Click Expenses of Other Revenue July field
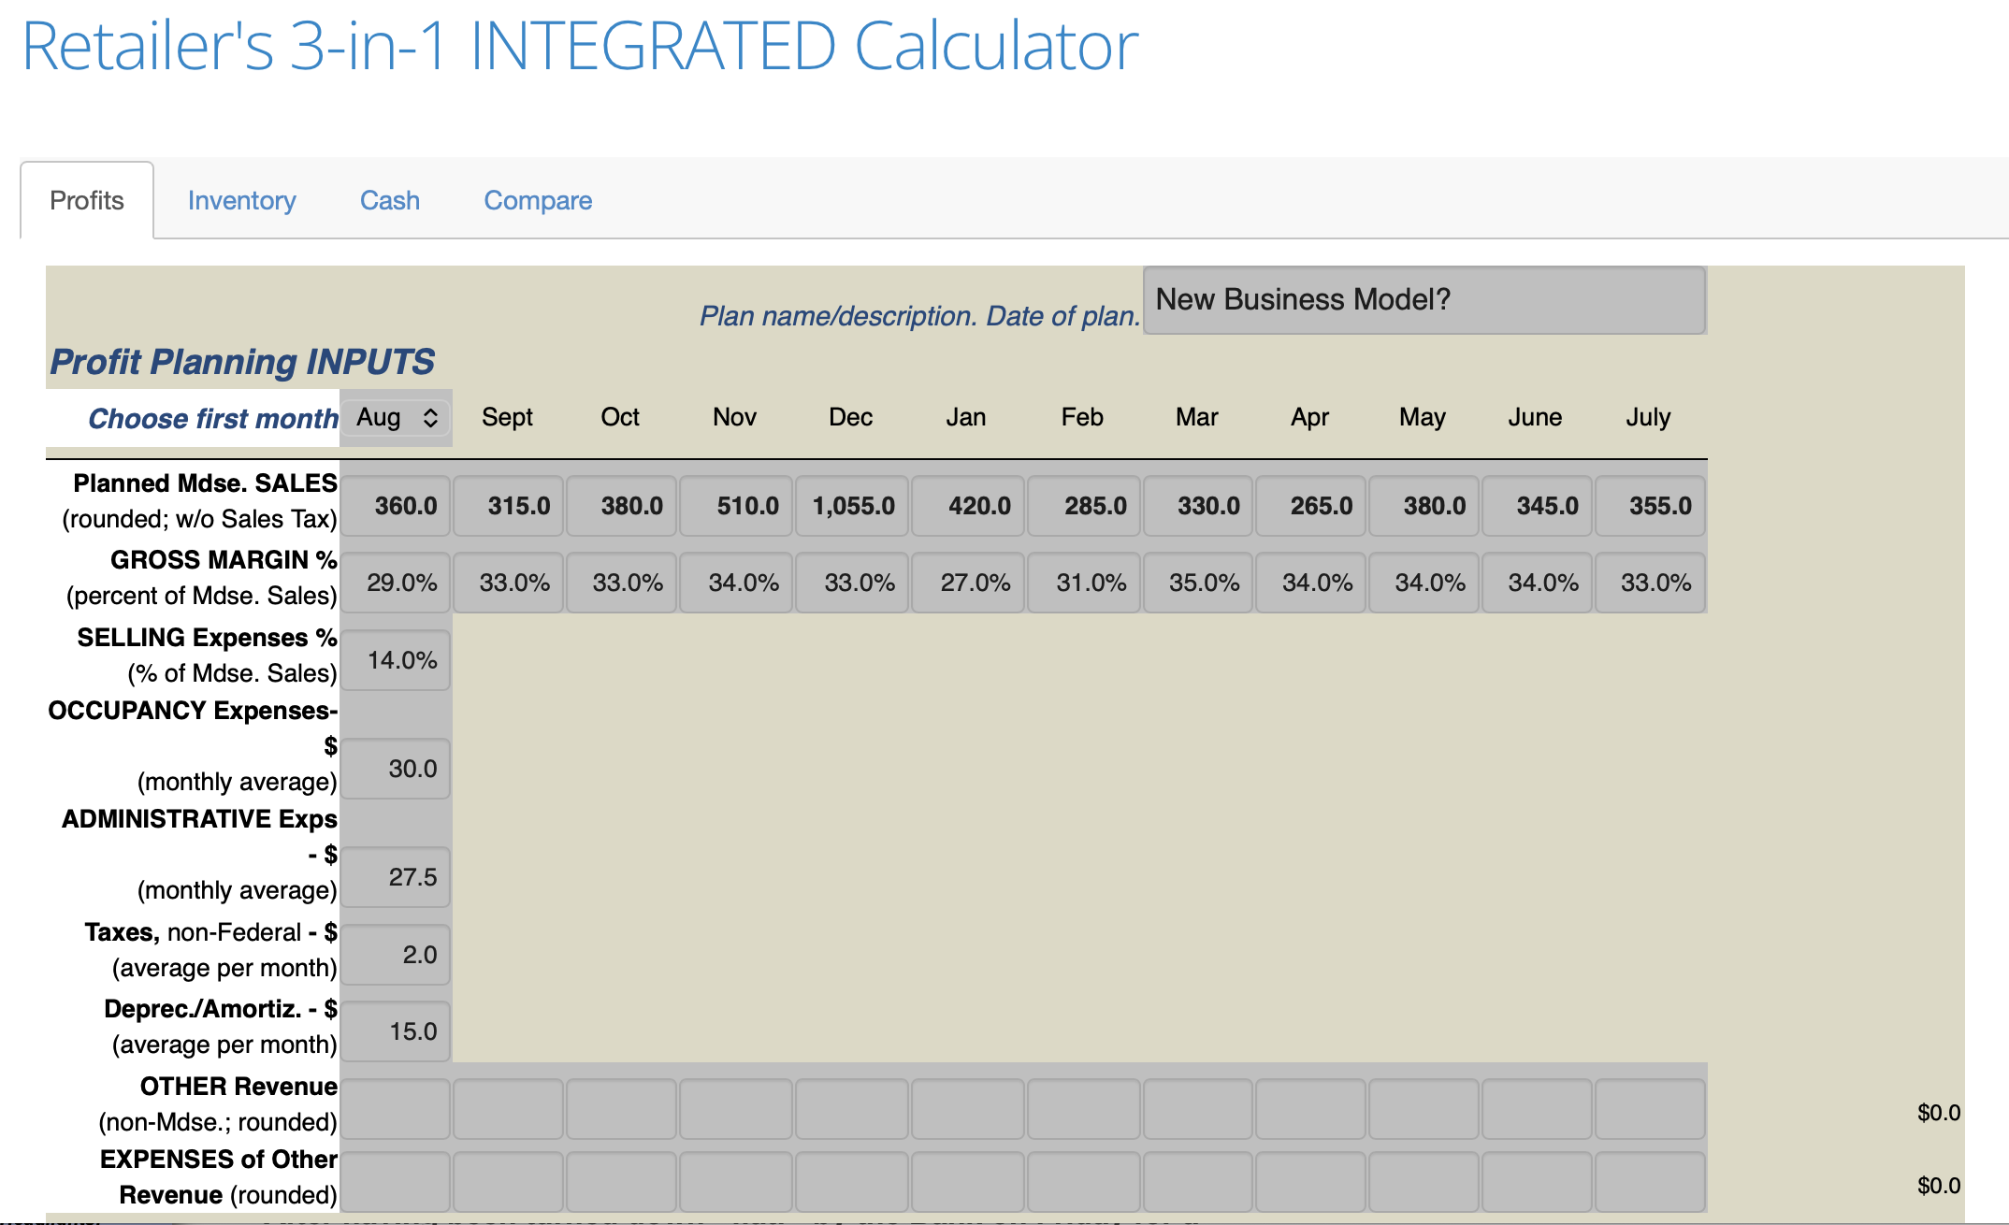This screenshot has height=1225, width=2009. pyautogui.click(x=1651, y=1182)
